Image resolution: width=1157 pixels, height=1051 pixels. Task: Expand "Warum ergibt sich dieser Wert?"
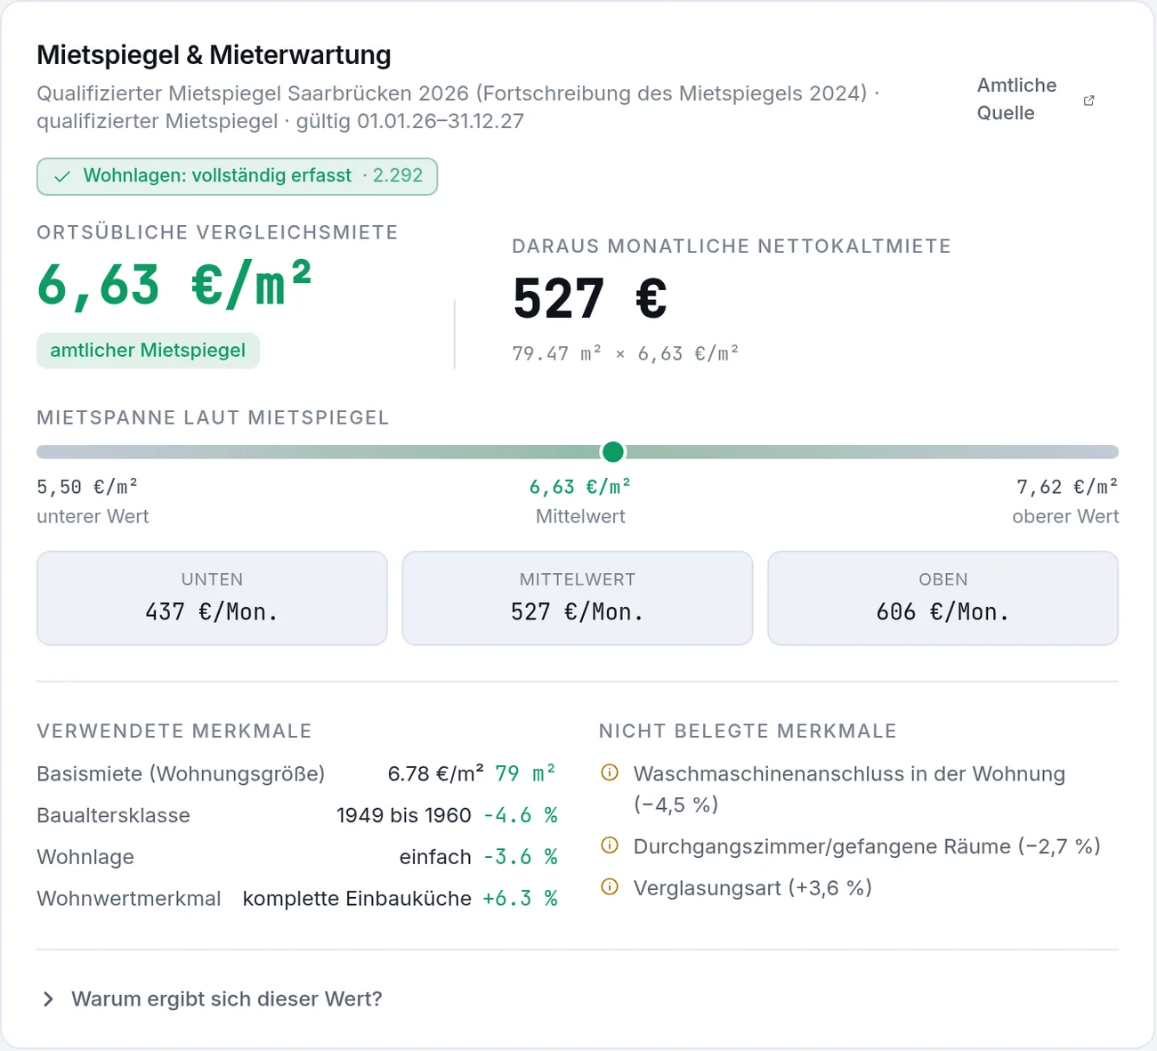(x=213, y=998)
